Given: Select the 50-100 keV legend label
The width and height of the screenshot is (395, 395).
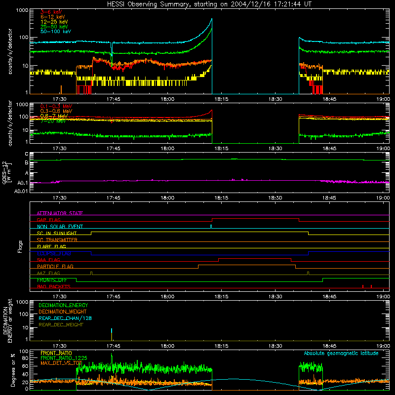Looking at the screenshot, I should coord(56,31).
